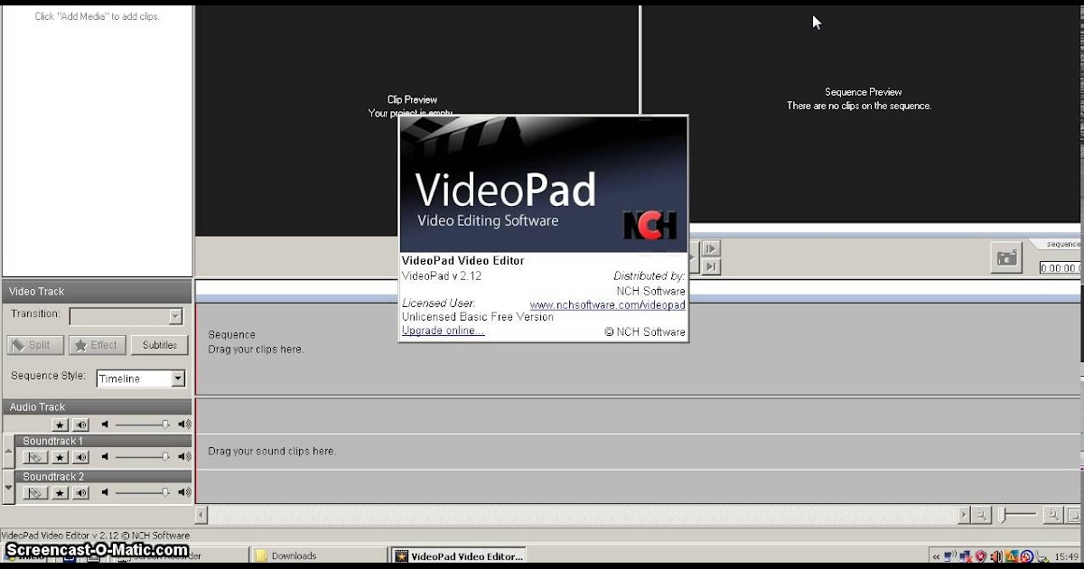
Task: Click the zoom-out magnifier on the timeline
Action: (x=981, y=515)
